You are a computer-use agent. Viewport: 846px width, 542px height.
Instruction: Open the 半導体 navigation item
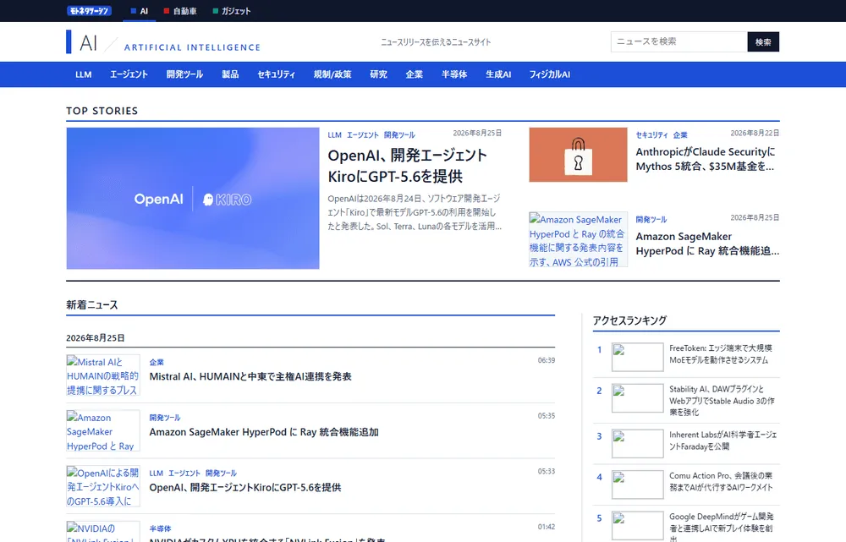pyautogui.click(x=453, y=74)
